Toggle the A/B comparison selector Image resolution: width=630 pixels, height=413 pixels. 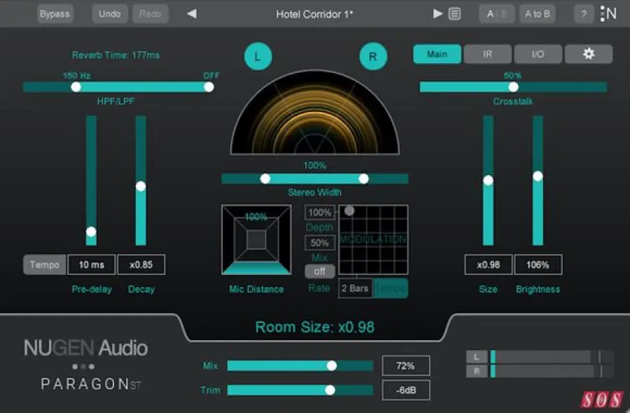click(x=497, y=14)
